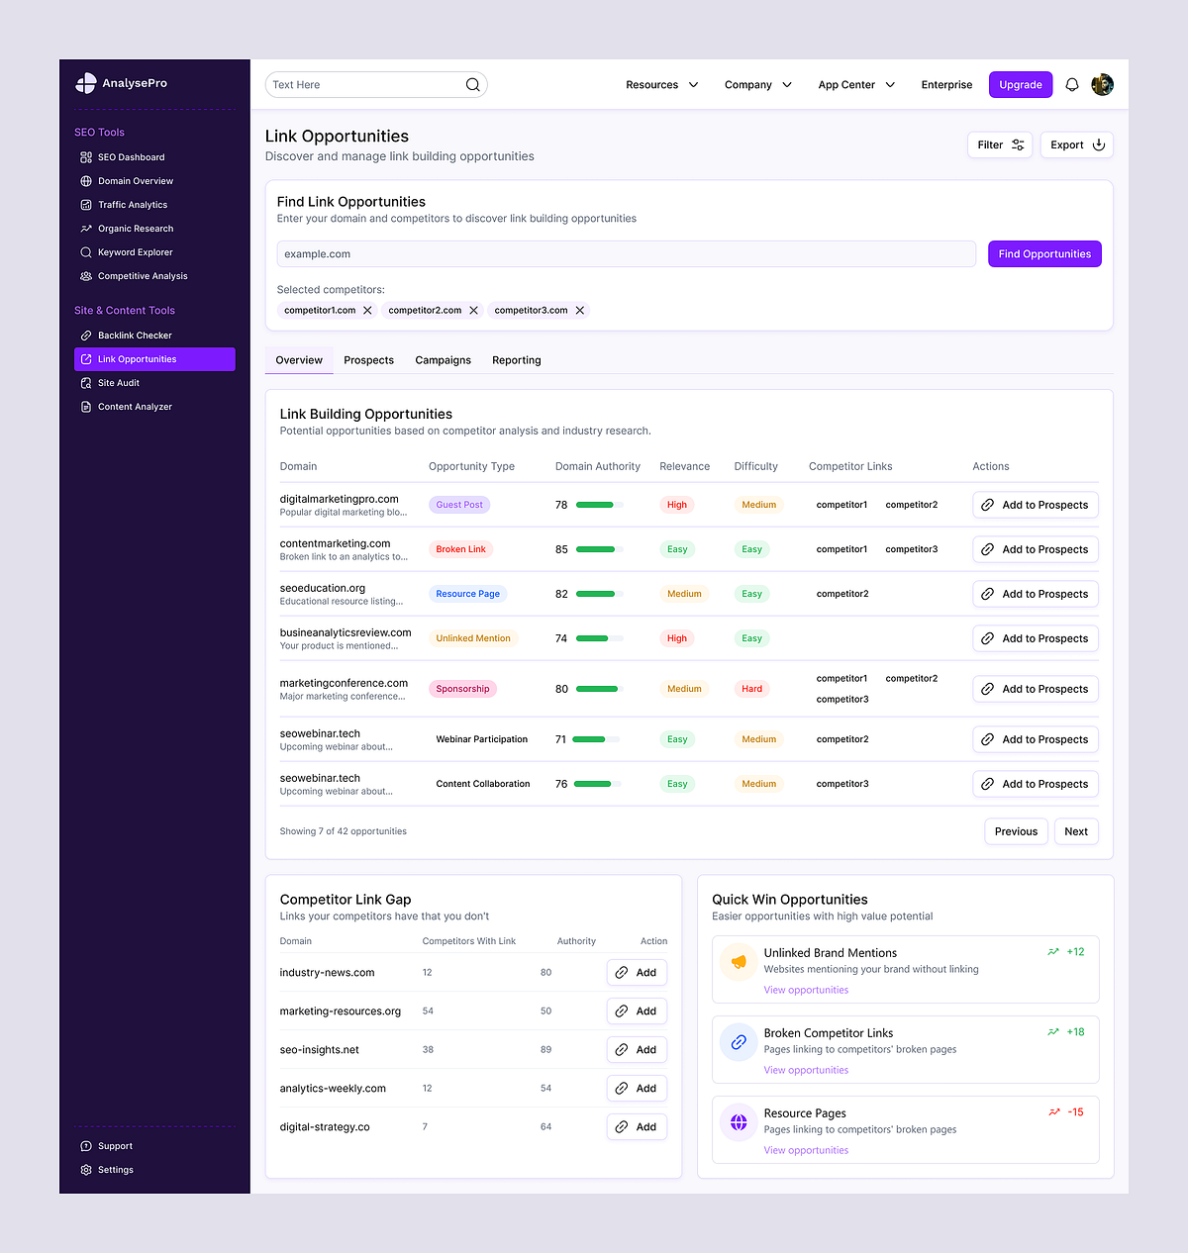Expand the Resources dropdown menu
The image size is (1188, 1253).
click(x=661, y=85)
